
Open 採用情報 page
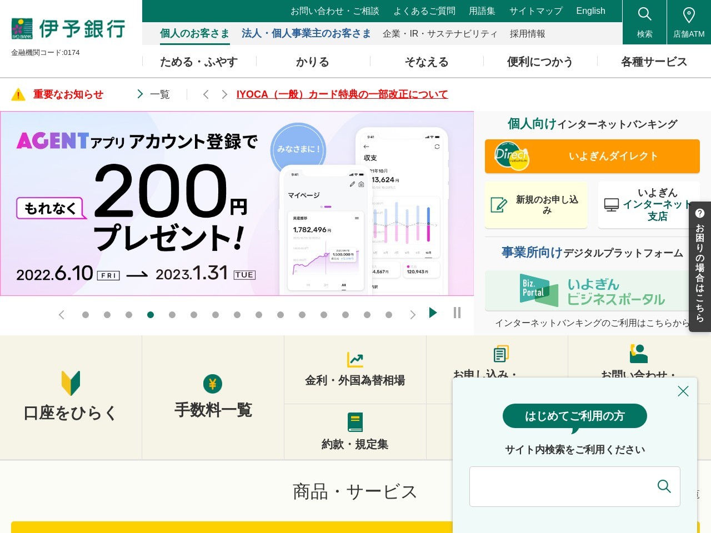(527, 34)
